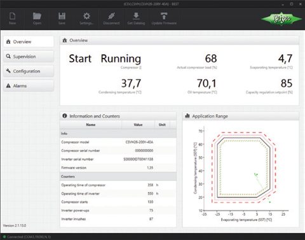Viewport: 305px width, 240px height.
Task: Select the Inverter serial number row
Action: (118, 159)
